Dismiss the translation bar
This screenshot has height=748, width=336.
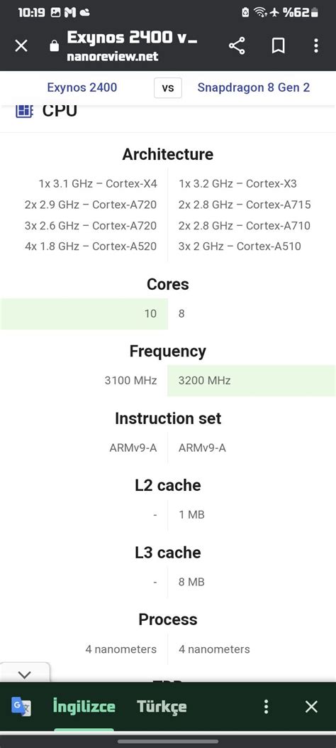pos(311,707)
